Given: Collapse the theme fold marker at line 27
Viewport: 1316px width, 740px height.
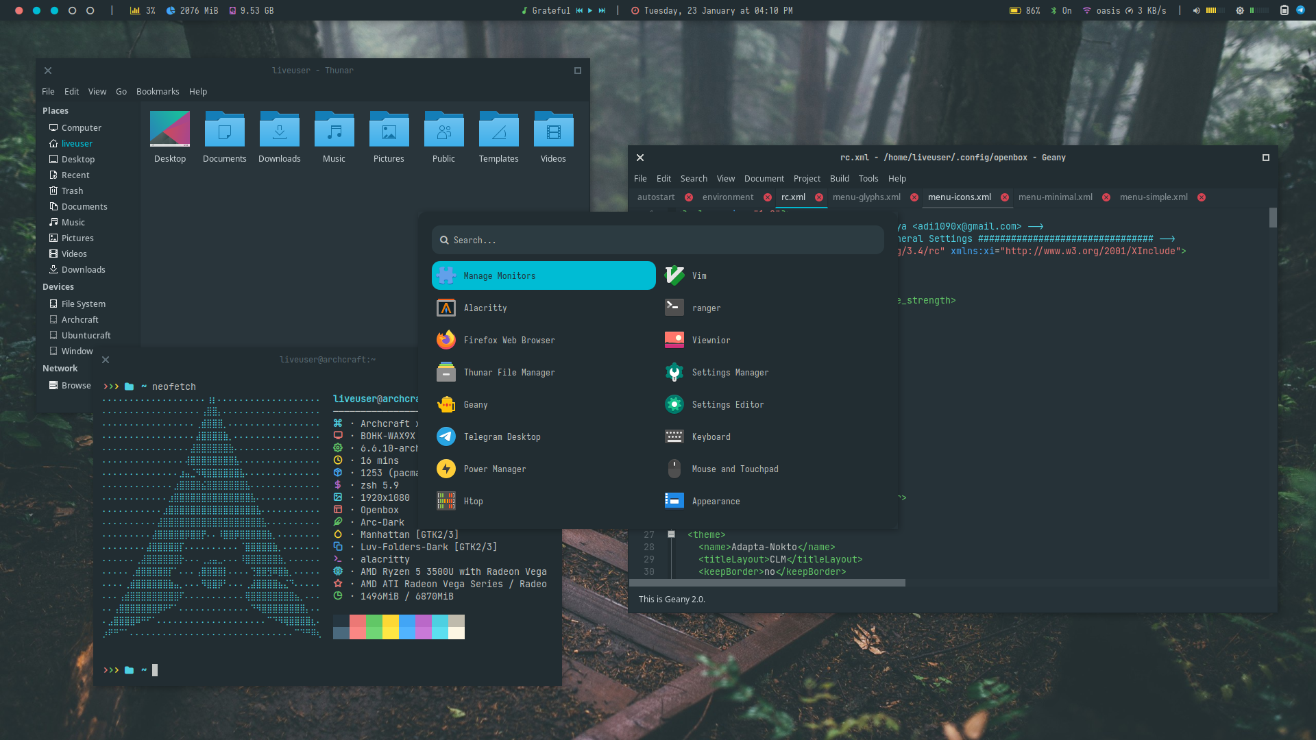Looking at the screenshot, I should coord(671,534).
